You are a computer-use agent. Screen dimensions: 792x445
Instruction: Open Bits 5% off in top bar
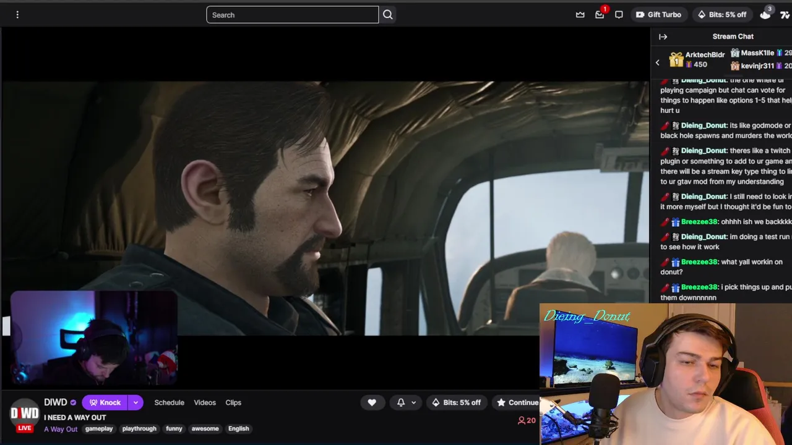[x=721, y=15]
